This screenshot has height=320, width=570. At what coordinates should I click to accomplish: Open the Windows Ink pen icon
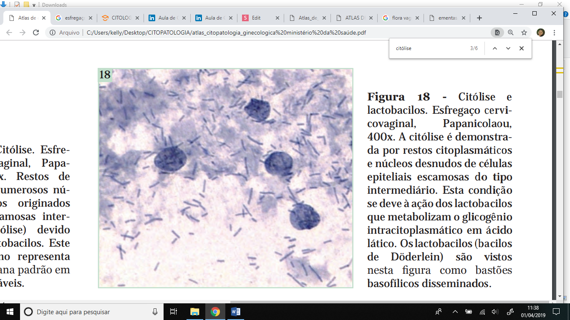pos(510,312)
